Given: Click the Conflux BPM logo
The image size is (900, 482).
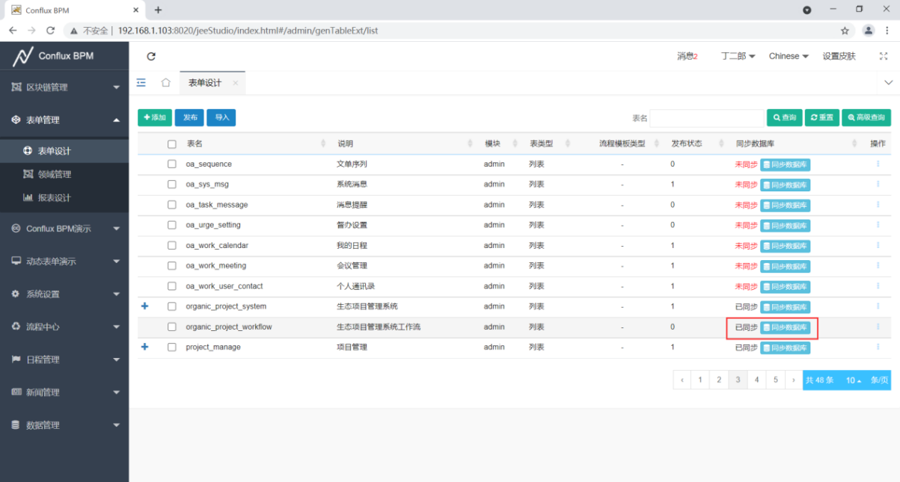Looking at the screenshot, I should click(54, 56).
